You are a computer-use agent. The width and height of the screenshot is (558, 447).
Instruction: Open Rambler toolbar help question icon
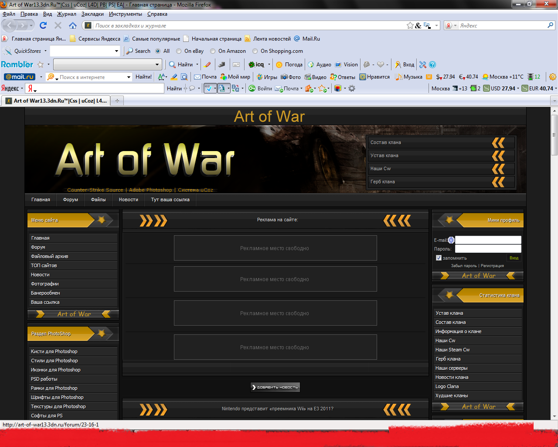(432, 65)
